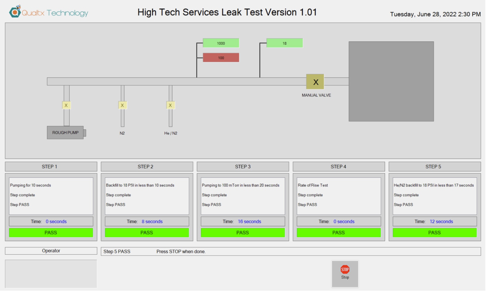Click the Step 1 green PASS bar
This screenshot has height=292, width=486.
[x=51, y=233]
